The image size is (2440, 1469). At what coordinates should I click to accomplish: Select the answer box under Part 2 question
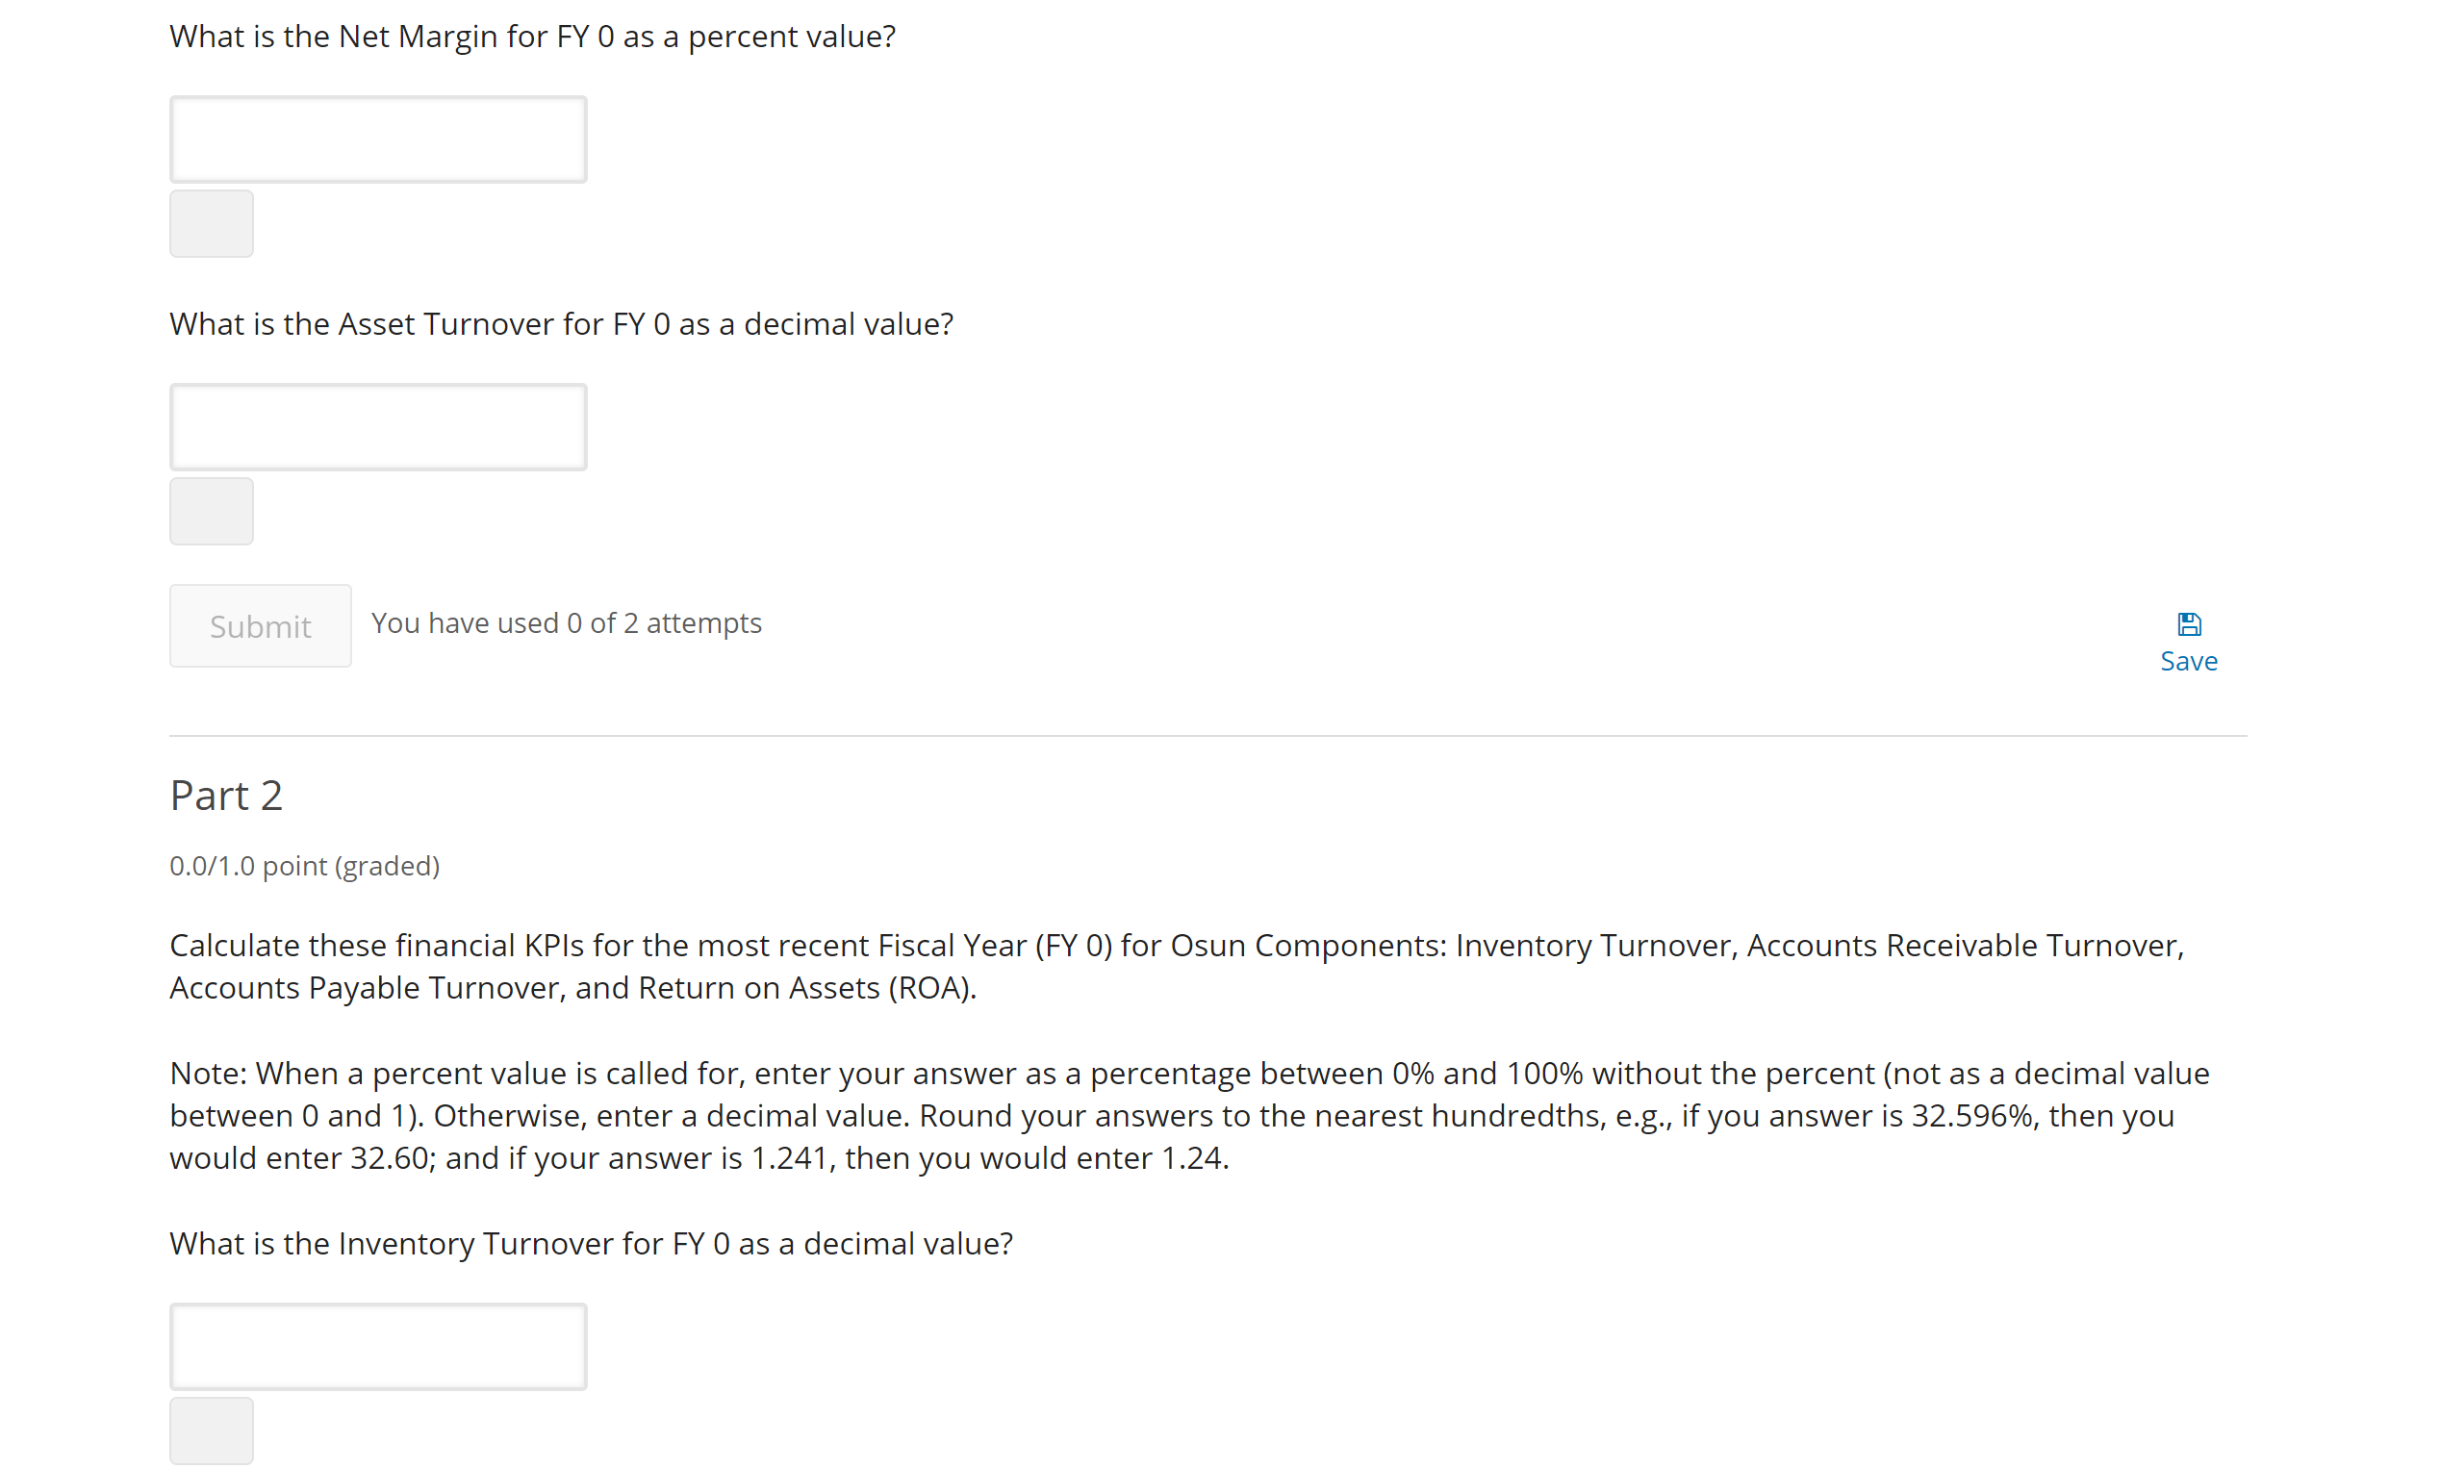click(x=378, y=1345)
